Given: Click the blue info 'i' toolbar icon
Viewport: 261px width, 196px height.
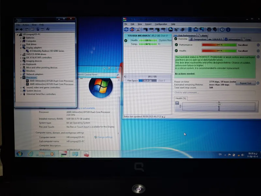Looking at the screenshot, I should [x=228, y=29].
